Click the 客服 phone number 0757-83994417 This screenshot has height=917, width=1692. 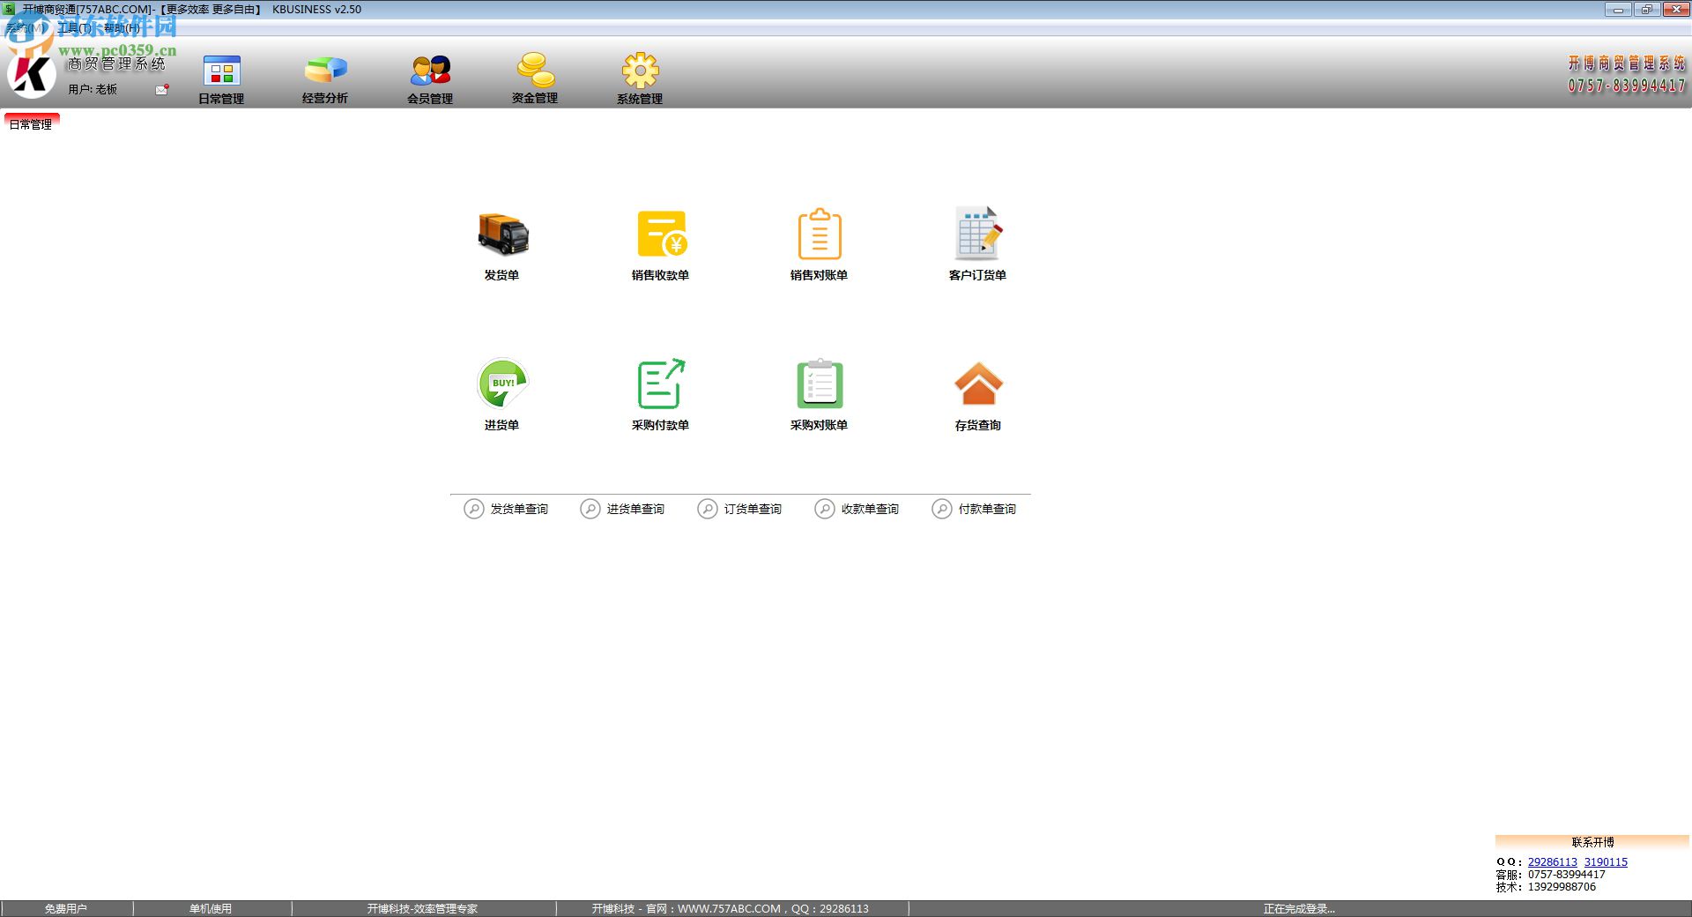1566,875
